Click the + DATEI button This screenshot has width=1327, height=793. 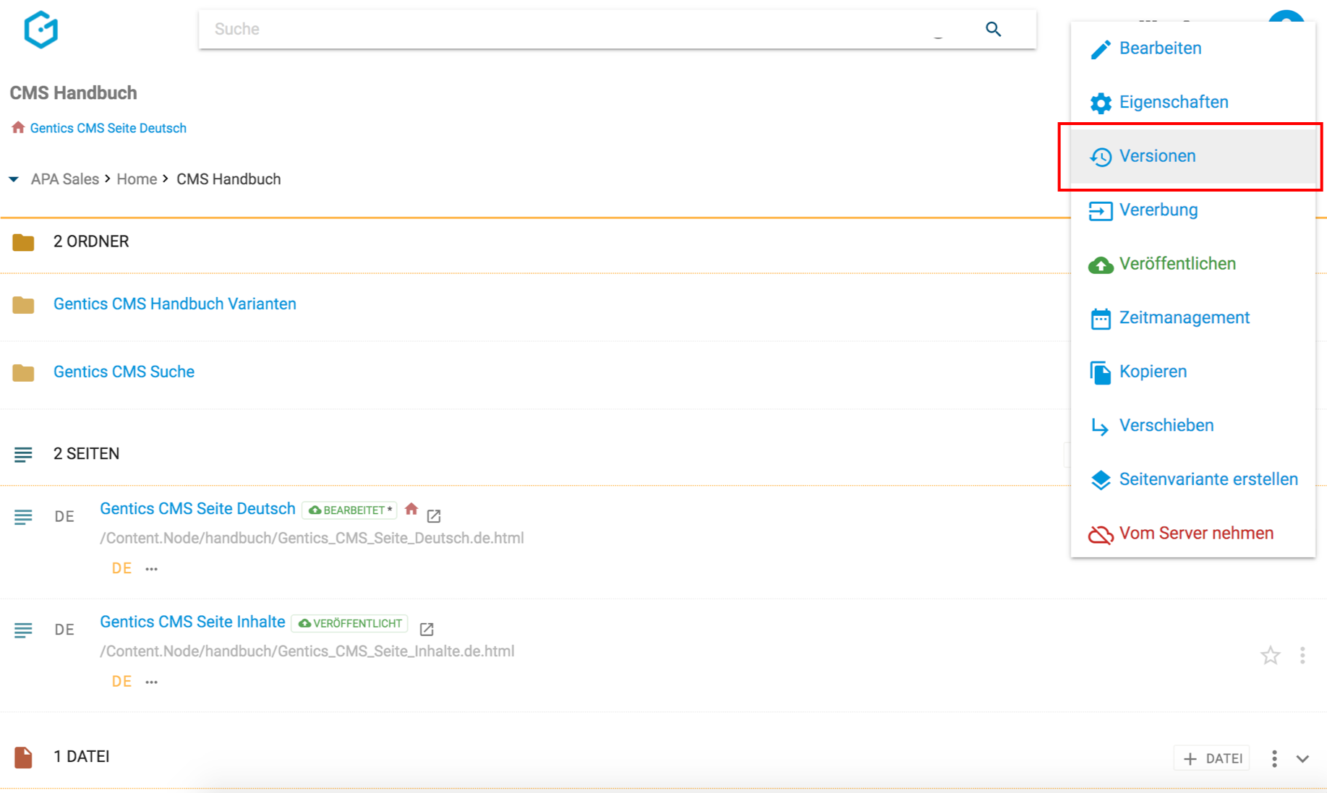(1212, 758)
